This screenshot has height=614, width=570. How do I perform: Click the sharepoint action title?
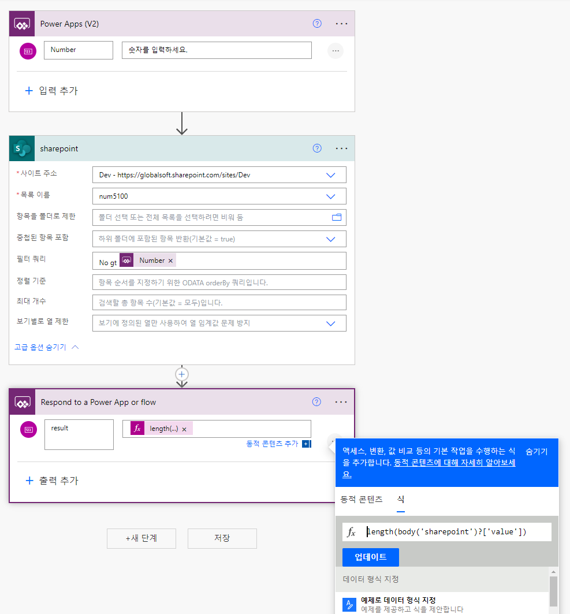click(x=59, y=149)
